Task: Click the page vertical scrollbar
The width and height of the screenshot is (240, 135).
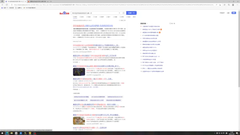Action: pos(239,49)
